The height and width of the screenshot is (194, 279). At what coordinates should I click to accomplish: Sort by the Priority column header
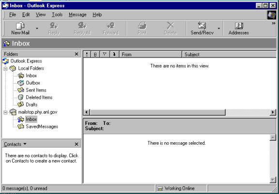[x=87, y=54]
